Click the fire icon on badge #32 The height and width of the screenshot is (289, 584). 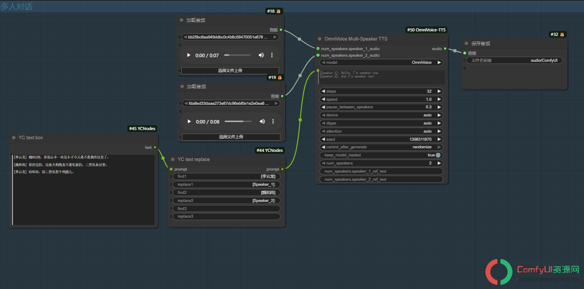[x=562, y=34]
